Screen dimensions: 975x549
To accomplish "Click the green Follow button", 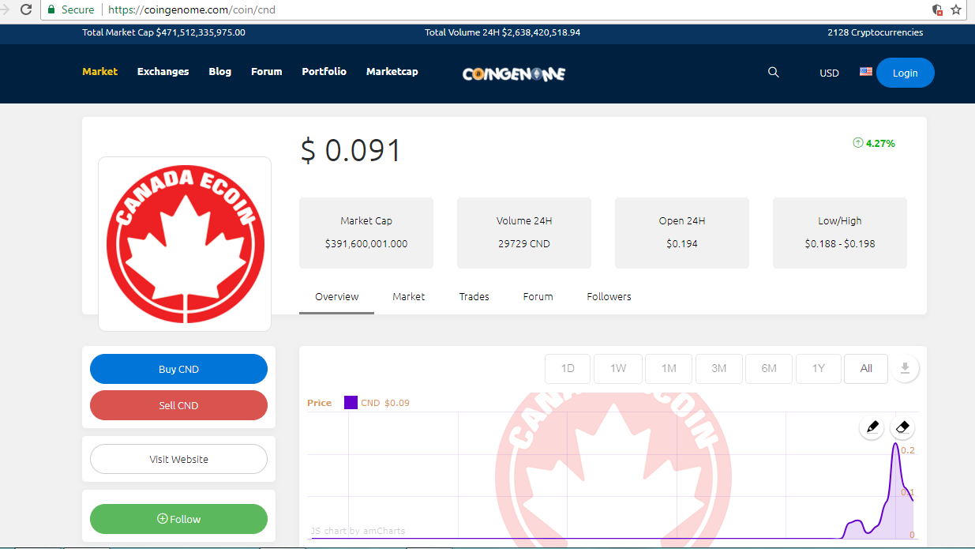I will pyautogui.click(x=178, y=519).
